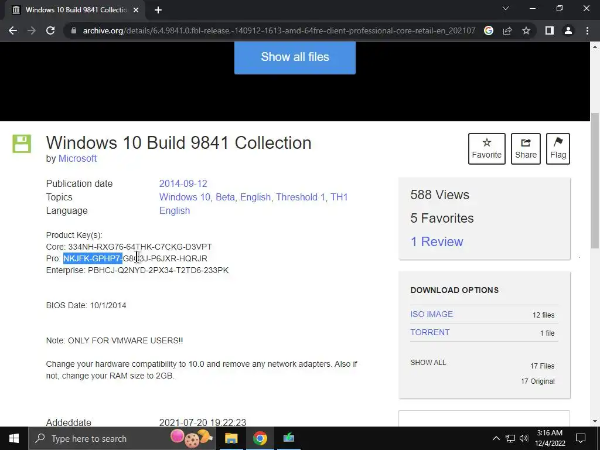Open the Threshold 1 topic link
Screen dimensions: 600x450
click(301, 197)
